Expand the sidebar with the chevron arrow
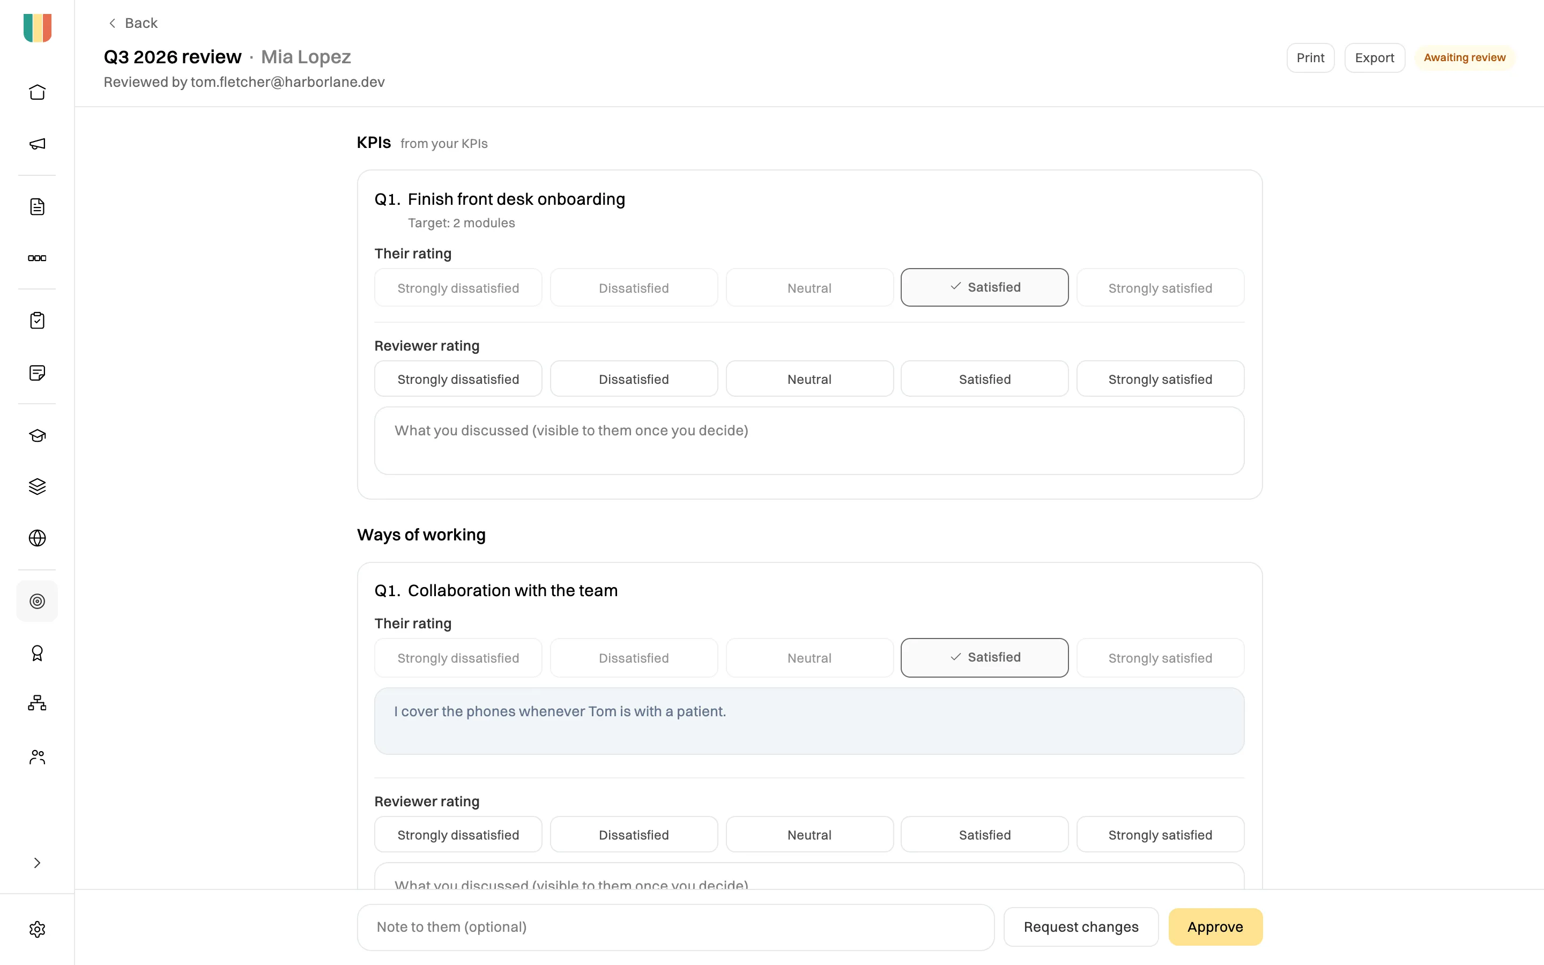Viewport: 1544px width, 965px height. [37, 863]
